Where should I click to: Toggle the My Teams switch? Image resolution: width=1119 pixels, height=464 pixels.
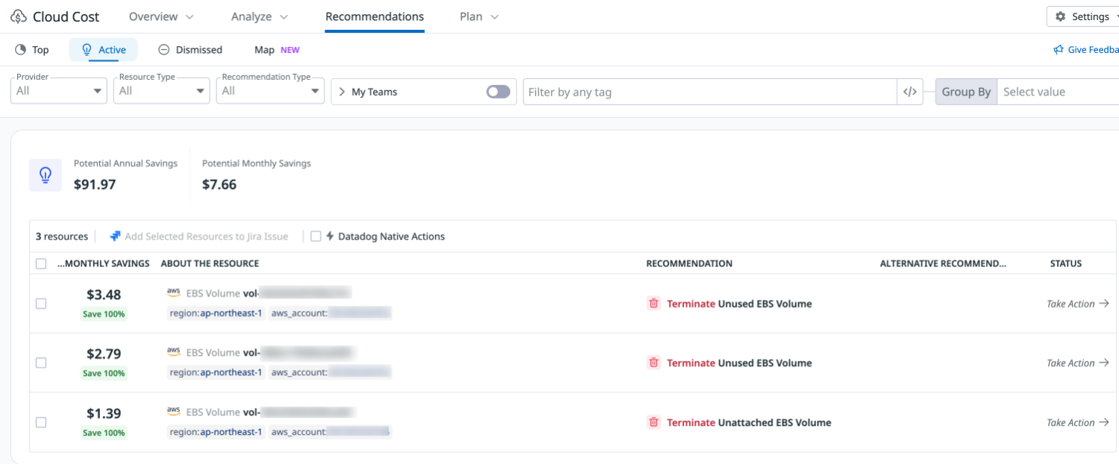coord(498,92)
